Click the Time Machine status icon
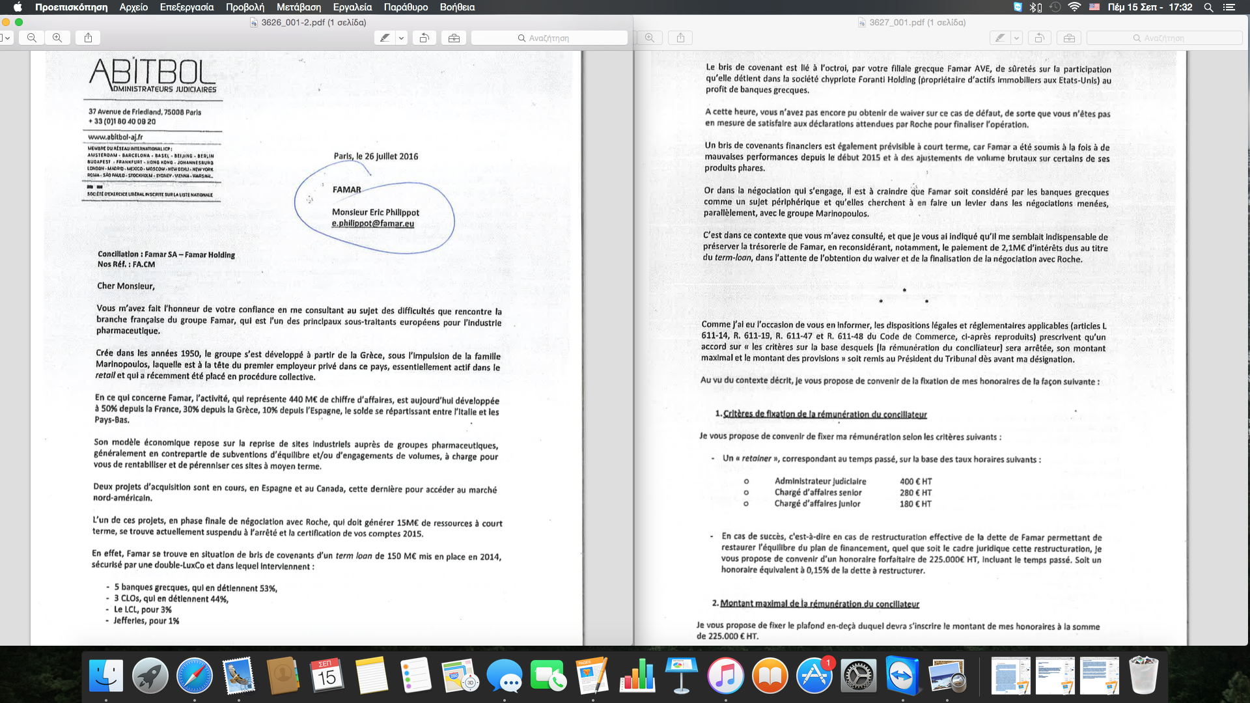This screenshot has width=1250, height=703. point(1055,7)
